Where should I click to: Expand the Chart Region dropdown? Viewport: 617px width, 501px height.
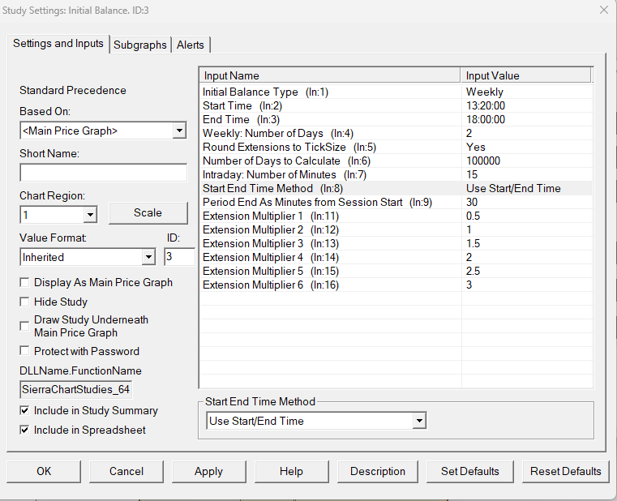tap(90, 216)
